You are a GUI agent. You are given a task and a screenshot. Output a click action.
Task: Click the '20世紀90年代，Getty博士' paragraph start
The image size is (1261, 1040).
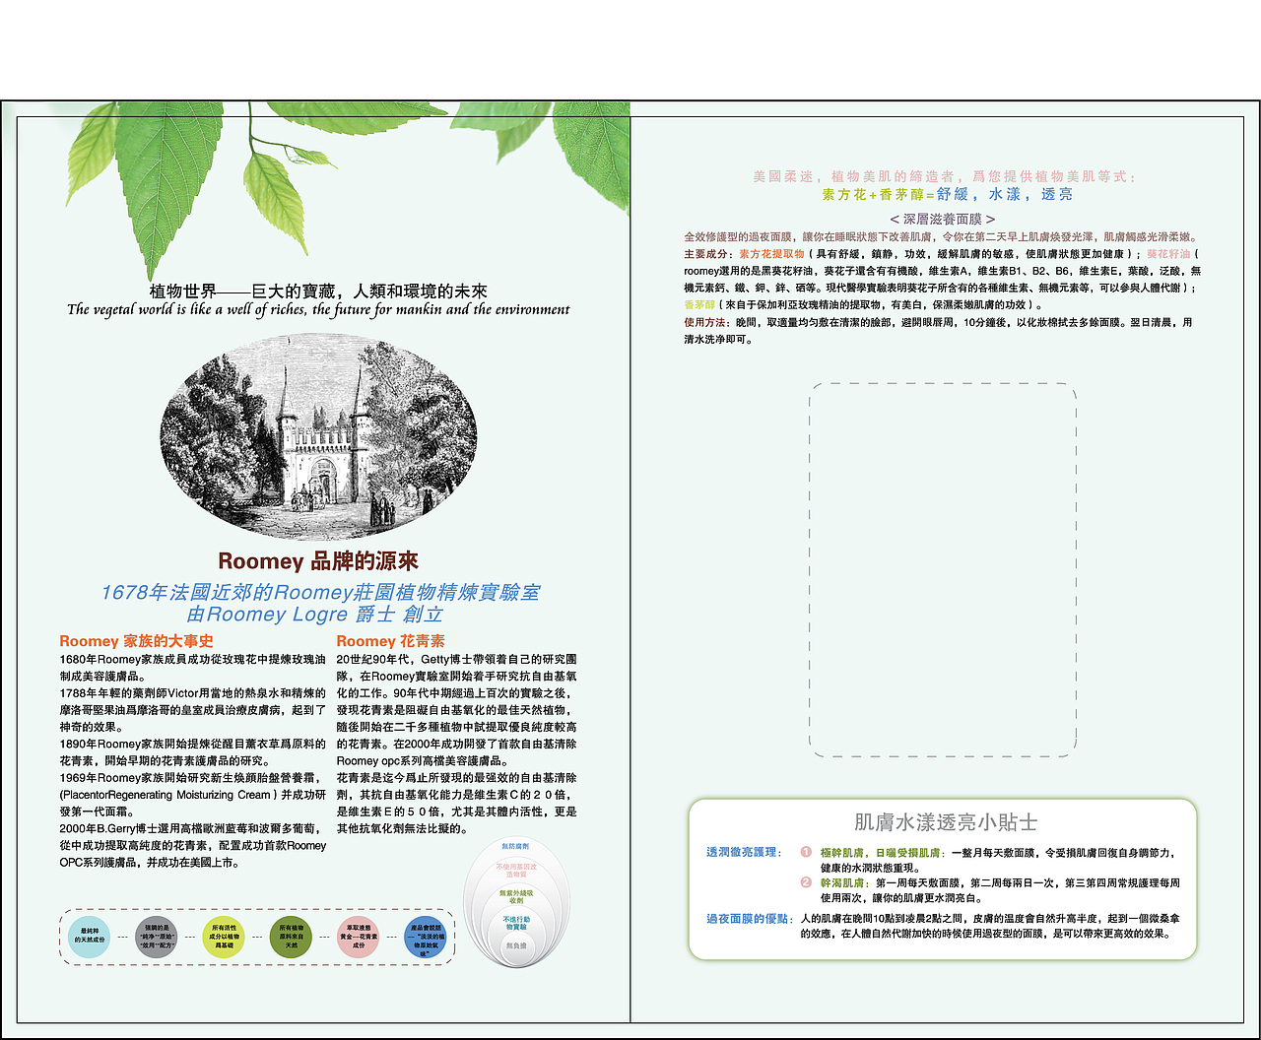click(456, 659)
